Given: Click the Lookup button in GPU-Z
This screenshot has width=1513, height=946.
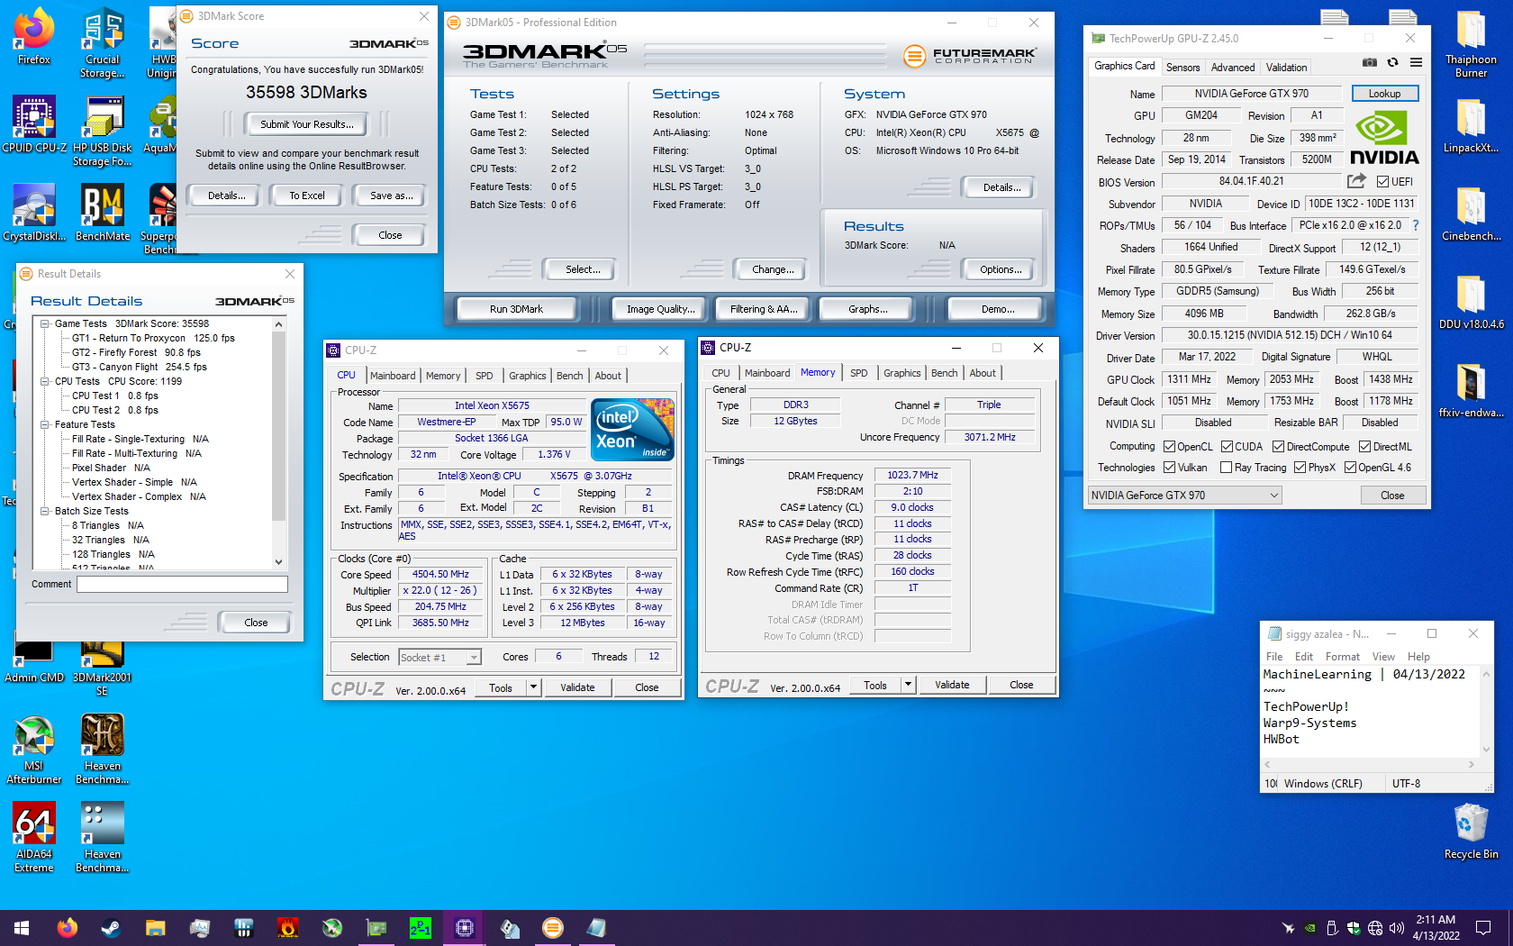Looking at the screenshot, I should pos(1384,94).
